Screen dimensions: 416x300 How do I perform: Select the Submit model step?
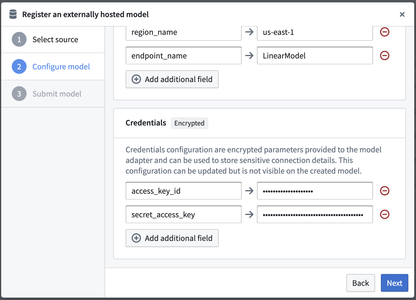pos(53,94)
